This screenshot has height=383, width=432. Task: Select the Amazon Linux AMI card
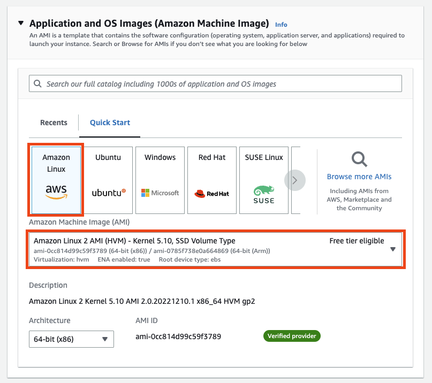(56, 180)
